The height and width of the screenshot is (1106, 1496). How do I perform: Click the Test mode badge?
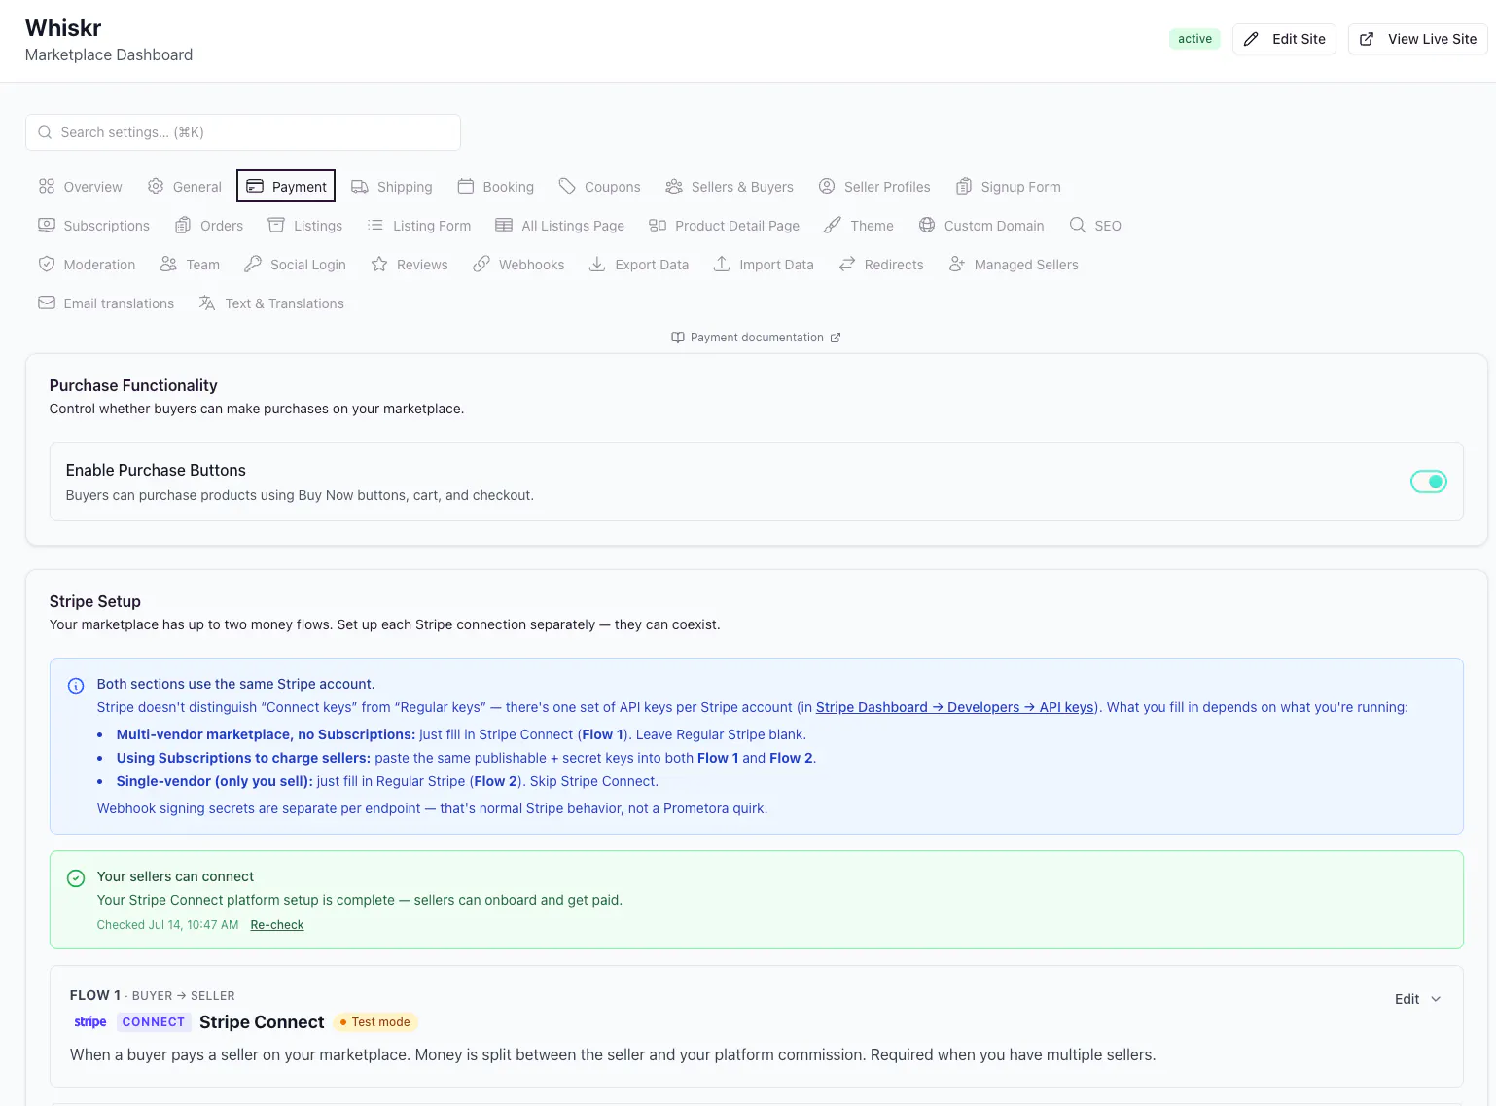(375, 1022)
